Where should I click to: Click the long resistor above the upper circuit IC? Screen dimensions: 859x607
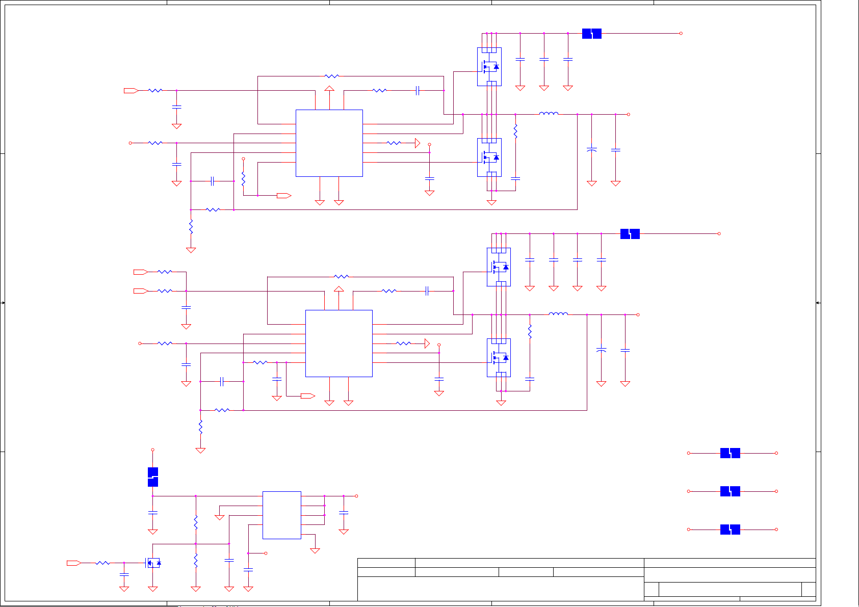(332, 76)
